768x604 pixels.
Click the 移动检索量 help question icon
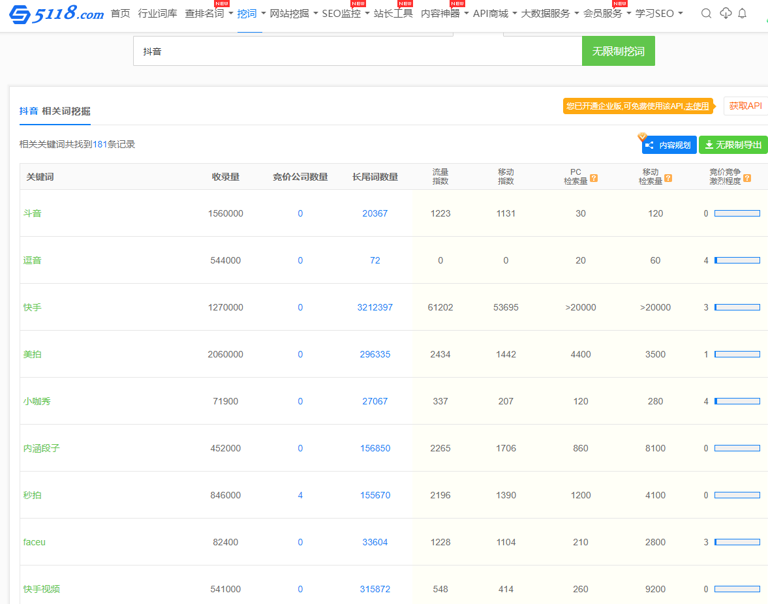click(668, 178)
